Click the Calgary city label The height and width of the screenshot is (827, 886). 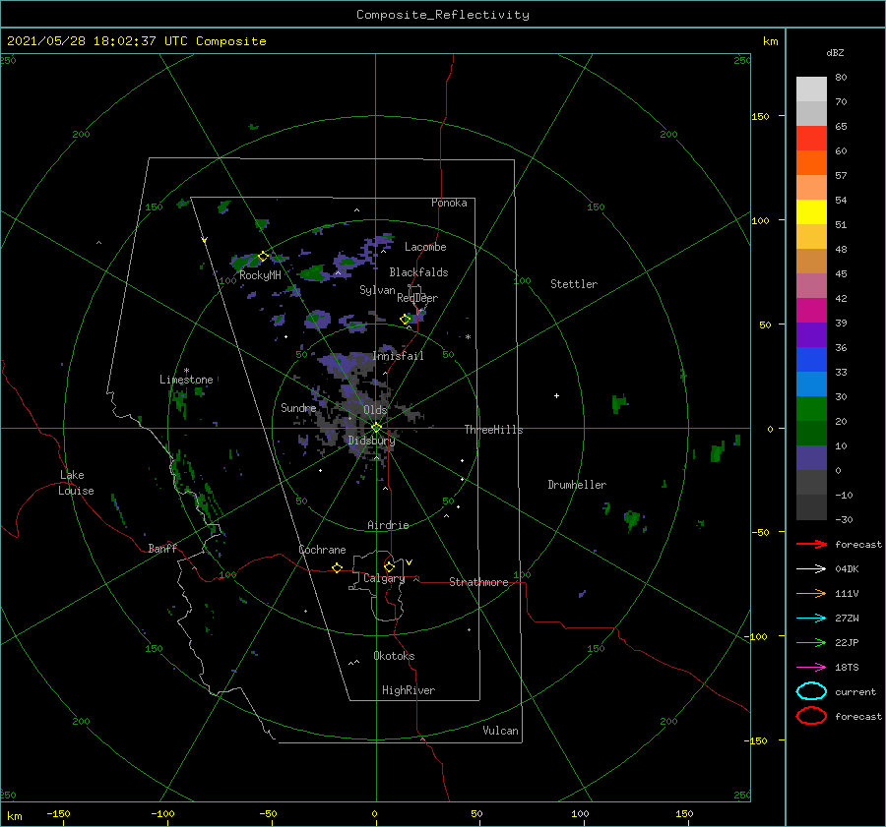pos(384,578)
